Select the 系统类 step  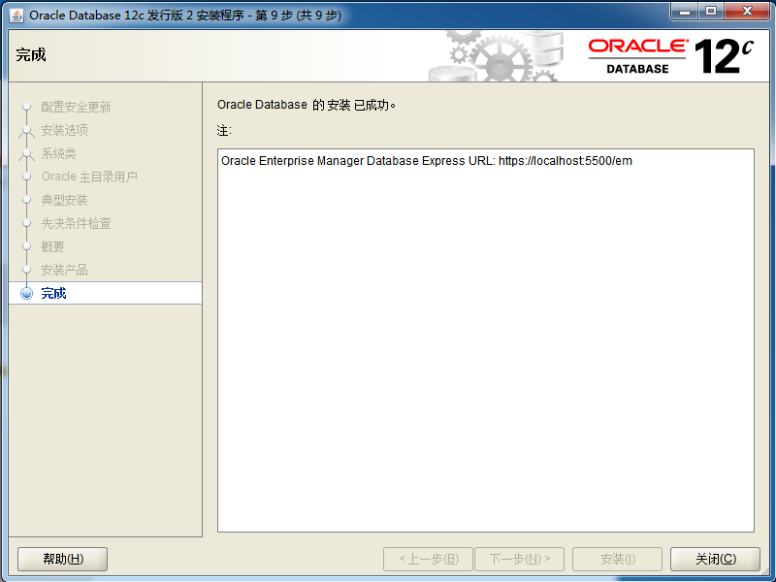pyautogui.click(x=58, y=153)
